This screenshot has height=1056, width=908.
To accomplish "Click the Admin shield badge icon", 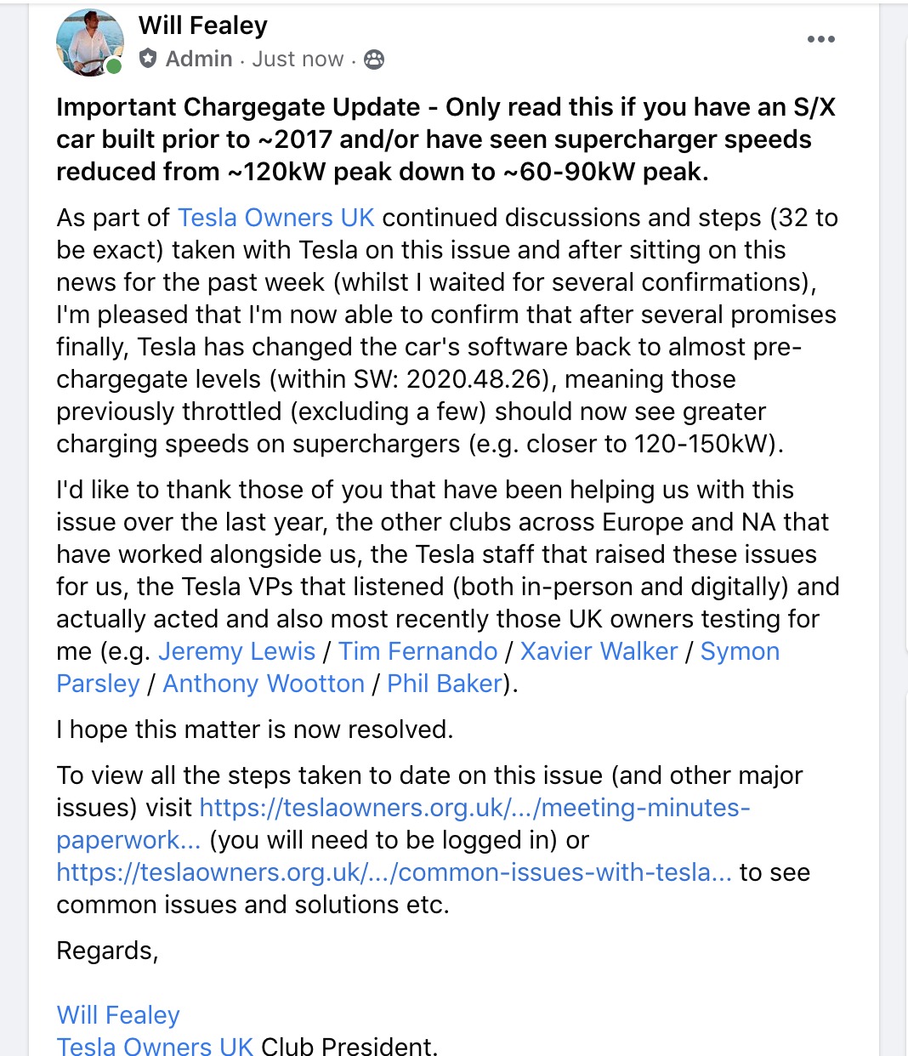I will click(x=150, y=59).
